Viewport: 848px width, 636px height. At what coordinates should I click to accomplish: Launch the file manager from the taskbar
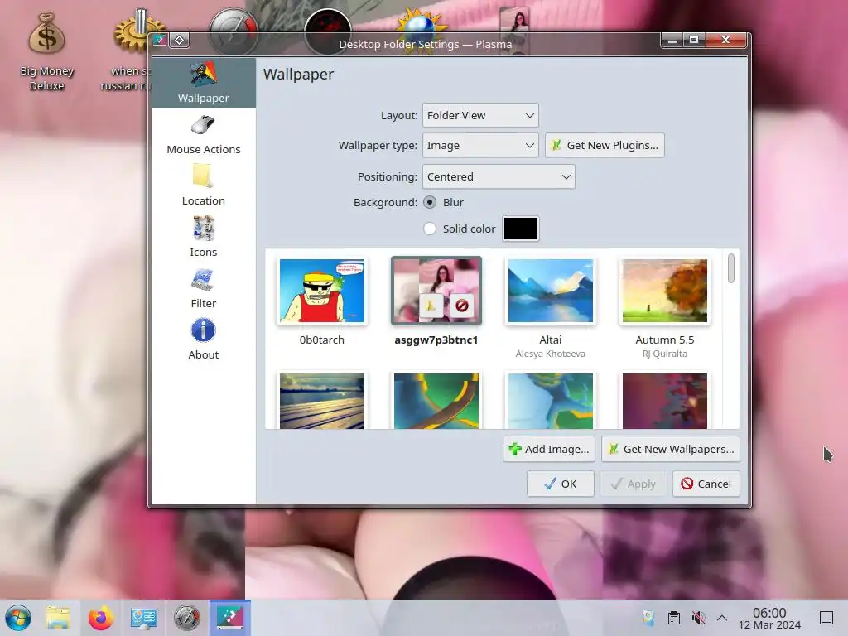58,618
